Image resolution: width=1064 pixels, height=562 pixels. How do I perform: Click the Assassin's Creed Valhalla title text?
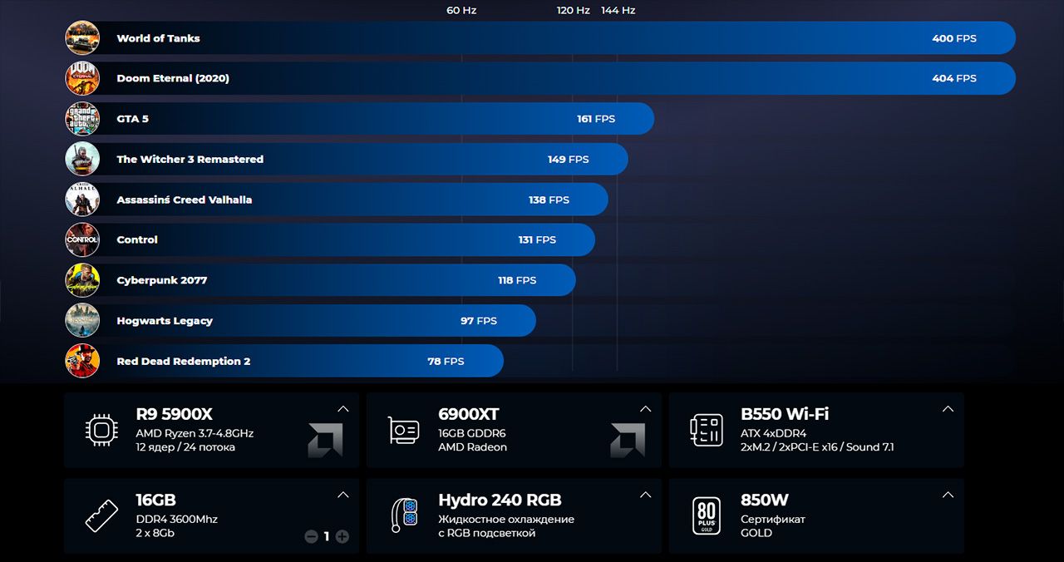point(185,200)
